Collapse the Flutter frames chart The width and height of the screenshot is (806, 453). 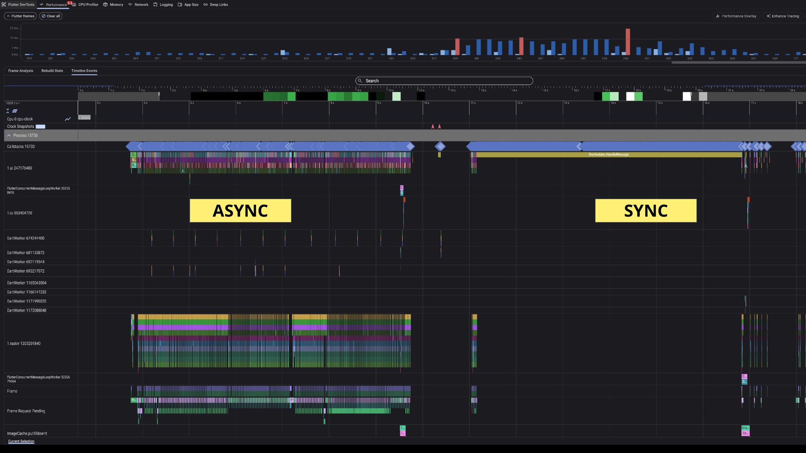[20, 16]
